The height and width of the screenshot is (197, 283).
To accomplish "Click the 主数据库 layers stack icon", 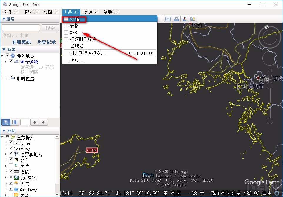I will [13, 137].
